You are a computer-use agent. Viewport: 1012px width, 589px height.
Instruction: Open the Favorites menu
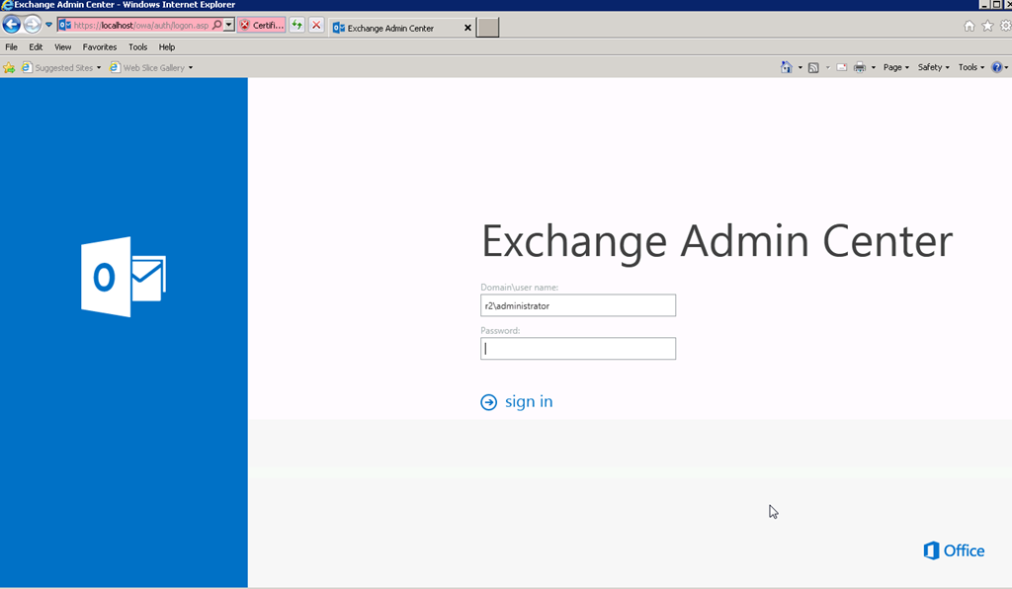click(100, 47)
